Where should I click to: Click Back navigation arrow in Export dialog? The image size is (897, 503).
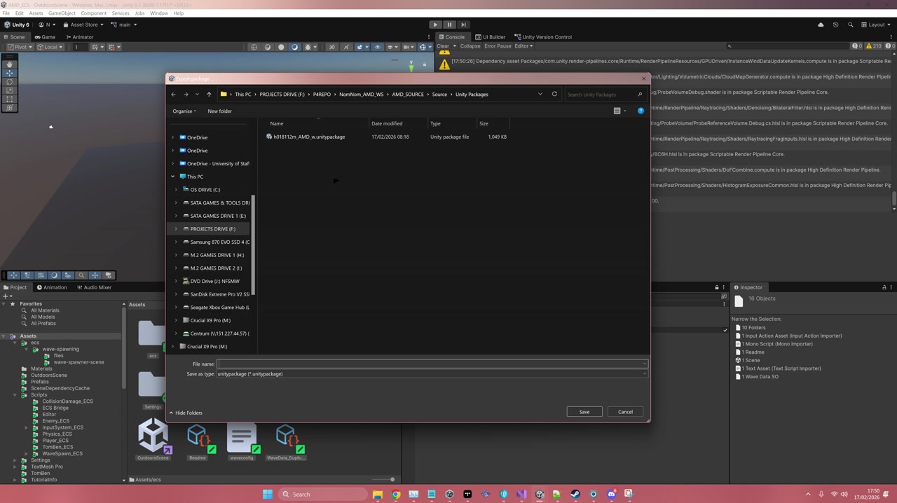coord(173,94)
